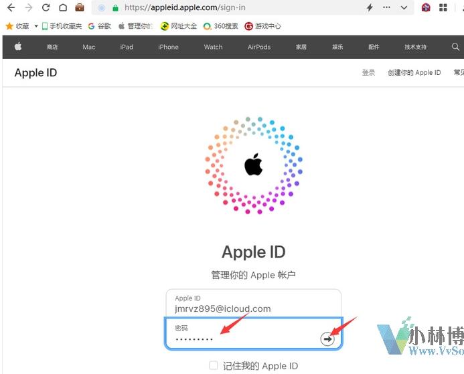Screen dimensions: 464x374
Task: Open the four-squares extensions grid icon
Action: [x=443, y=7]
